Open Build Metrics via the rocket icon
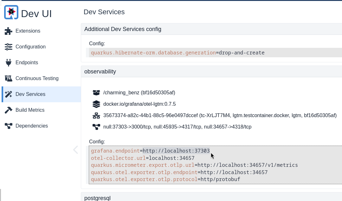The width and height of the screenshot is (342, 201). [8, 110]
